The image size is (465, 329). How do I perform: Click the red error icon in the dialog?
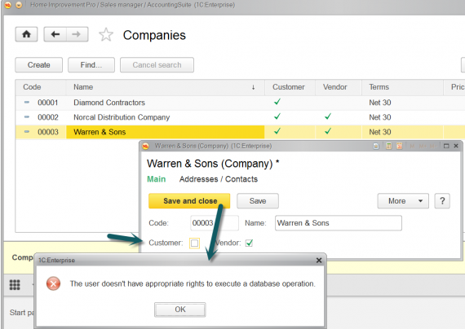point(53,283)
